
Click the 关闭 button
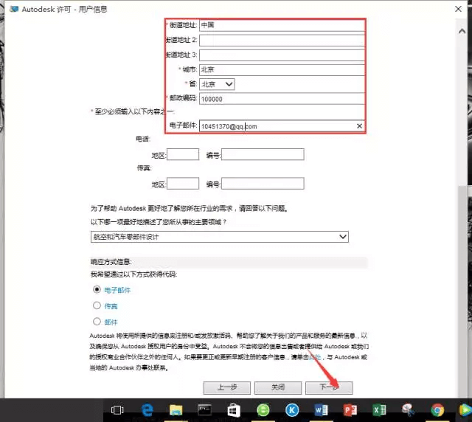click(x=278, y=387)
